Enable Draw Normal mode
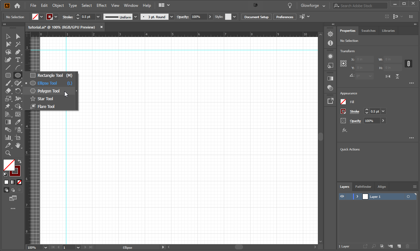Screen dimensions: 420x251 [x=7, y=190]
